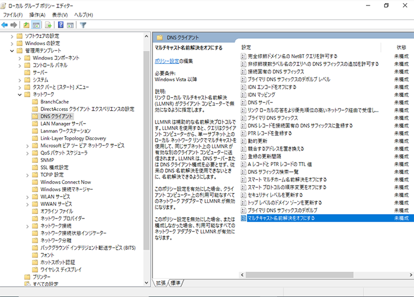
Task: Click the ポリシー設定 edit link
Action: [x=167, y=61]
